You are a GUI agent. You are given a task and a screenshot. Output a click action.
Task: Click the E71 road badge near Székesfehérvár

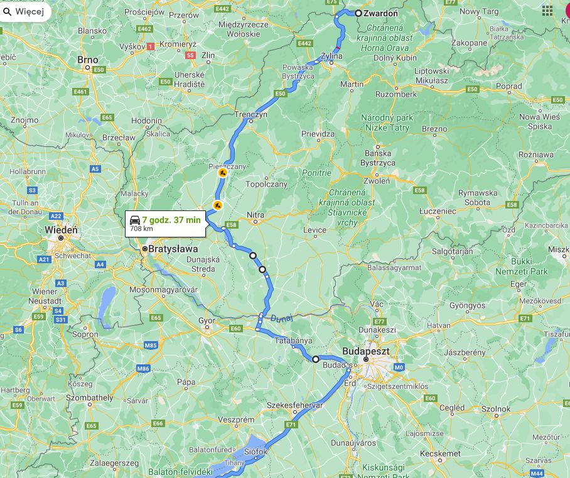pos(291,425)
